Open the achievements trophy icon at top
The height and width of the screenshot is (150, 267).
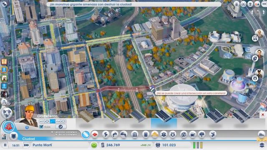coord(250,4)
